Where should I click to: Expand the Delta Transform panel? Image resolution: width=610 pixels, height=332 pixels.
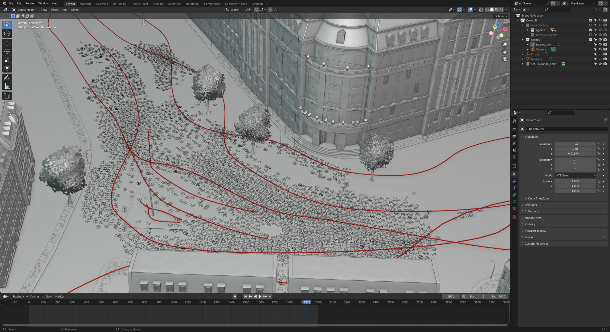coord(538,199)
